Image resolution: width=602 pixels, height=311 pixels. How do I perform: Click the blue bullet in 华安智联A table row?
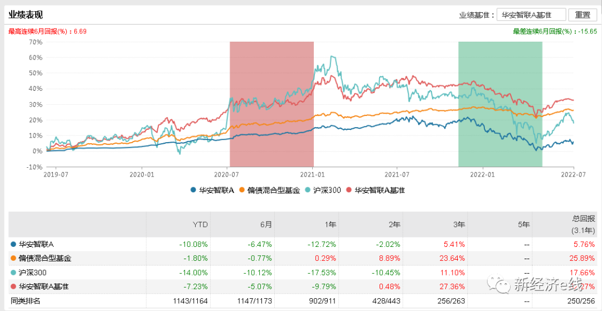pos(13,244)
